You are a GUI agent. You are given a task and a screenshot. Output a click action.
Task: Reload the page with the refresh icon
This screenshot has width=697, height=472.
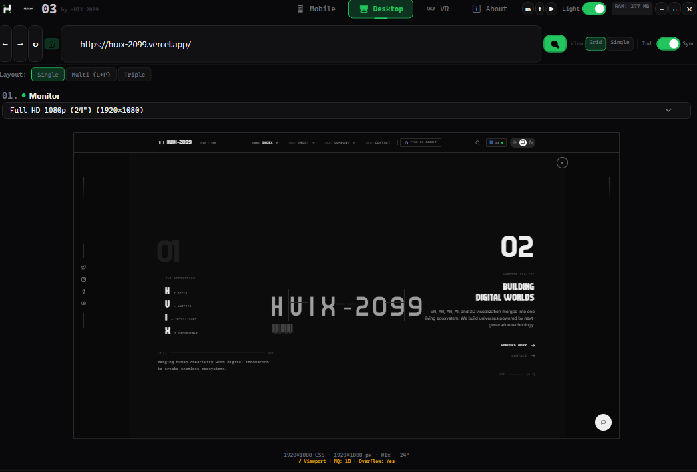35,44
